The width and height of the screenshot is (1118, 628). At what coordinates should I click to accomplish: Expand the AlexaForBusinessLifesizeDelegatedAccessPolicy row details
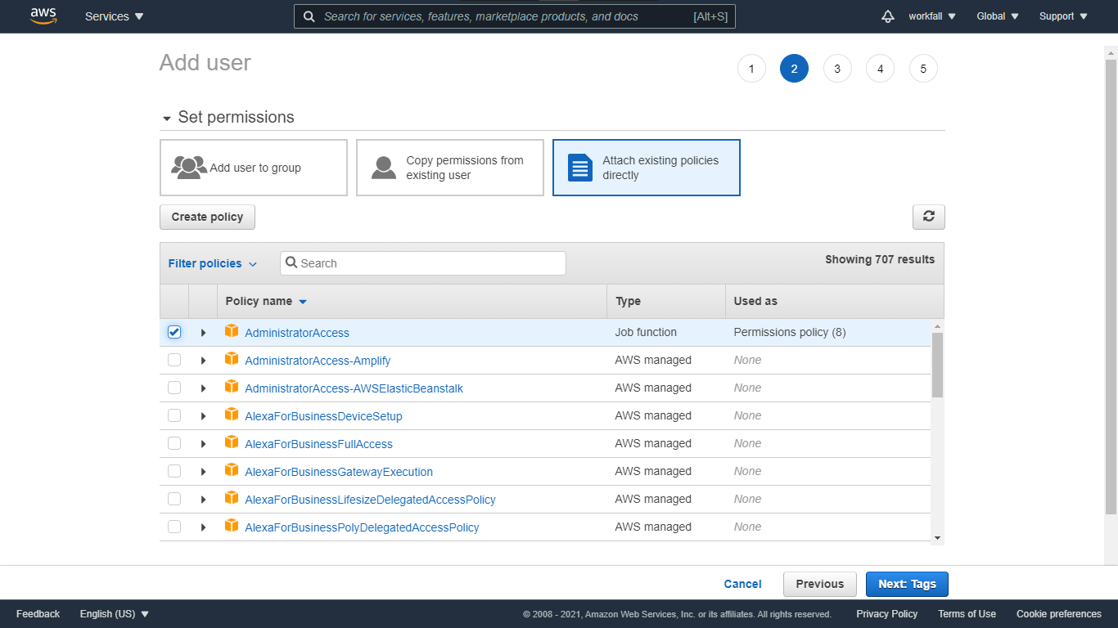tap(203, 500)
